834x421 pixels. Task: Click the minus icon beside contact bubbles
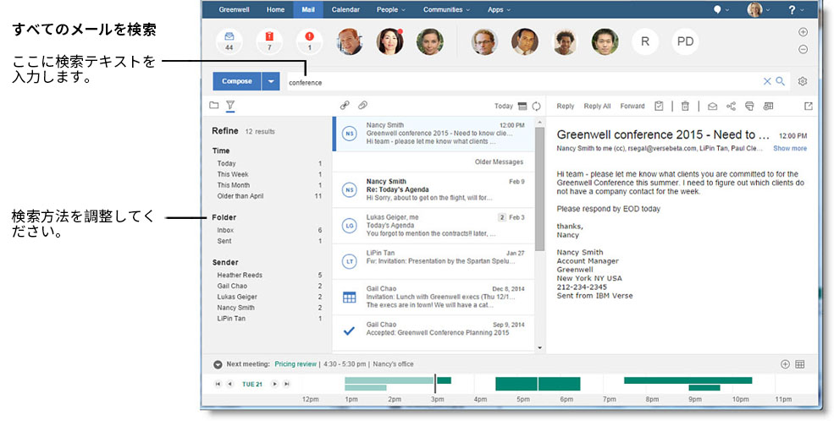(804, 49)
